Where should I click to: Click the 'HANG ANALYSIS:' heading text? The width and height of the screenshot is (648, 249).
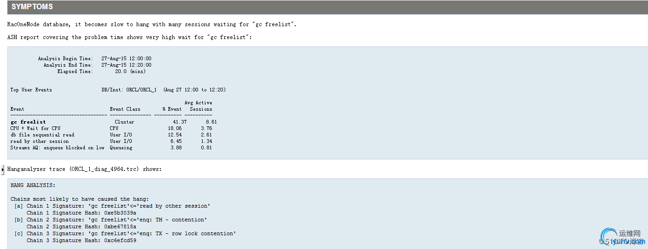[x=33, y=185]
